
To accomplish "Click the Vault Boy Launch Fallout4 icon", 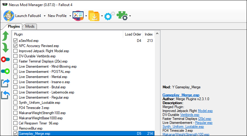I will click(9, 16).
